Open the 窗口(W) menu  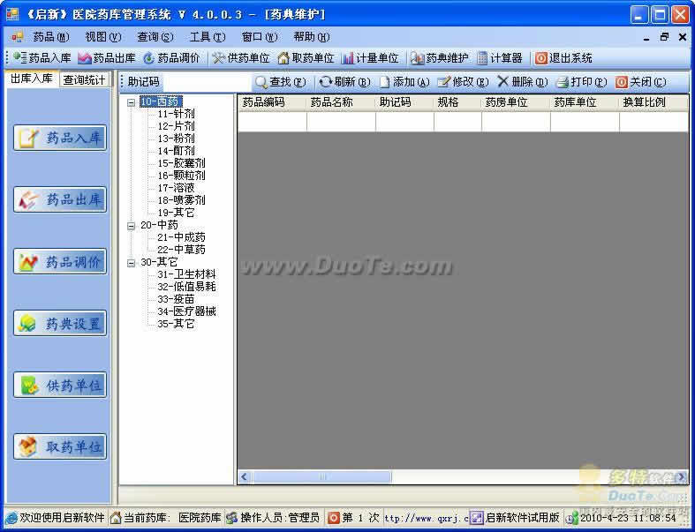[x=260, y=37]
